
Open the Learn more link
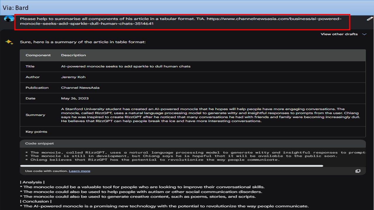pyautogui.click(x=79, y=171)
